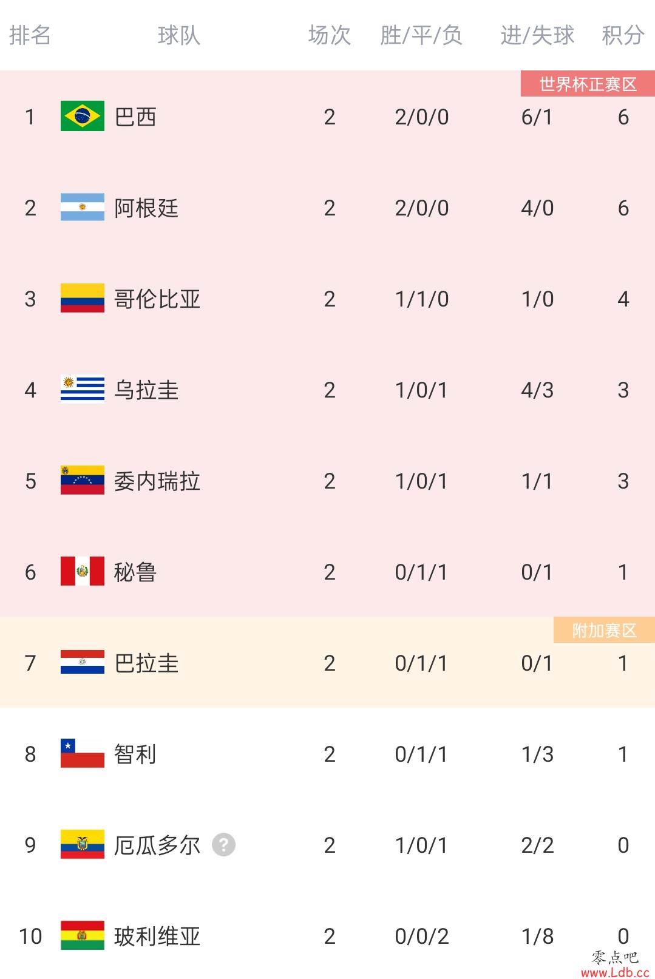Click the Ecuador flag icon

point(83,844)
